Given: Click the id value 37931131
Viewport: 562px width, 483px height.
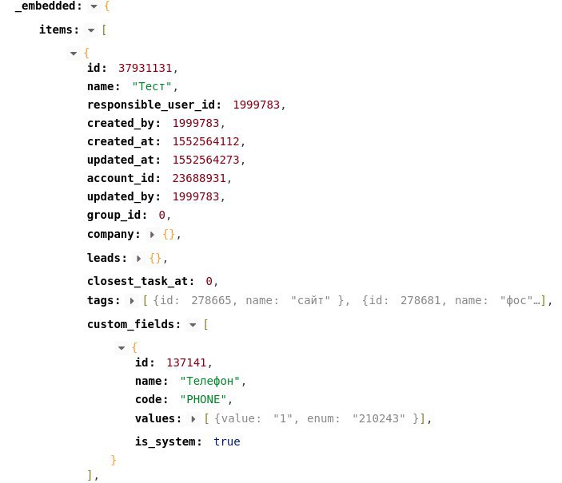Looking at the screenshot, I should click(x=145, y=68).
